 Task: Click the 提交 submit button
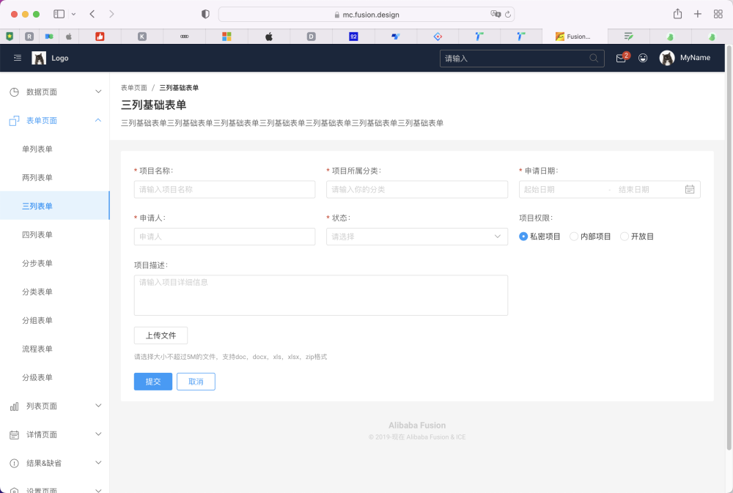click(x=152, y=381)
